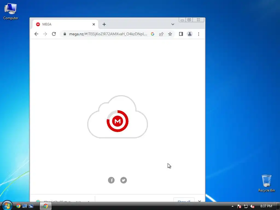Click the 8:37 PM clock
Screen dimensions: 280x210
point(266,206)
